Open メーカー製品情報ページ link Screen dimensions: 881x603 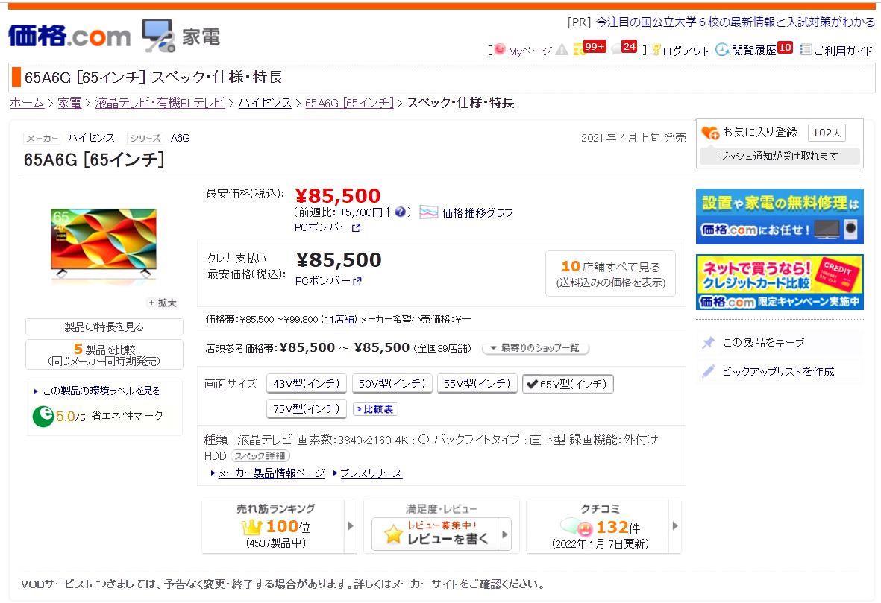tap(272, 473)
